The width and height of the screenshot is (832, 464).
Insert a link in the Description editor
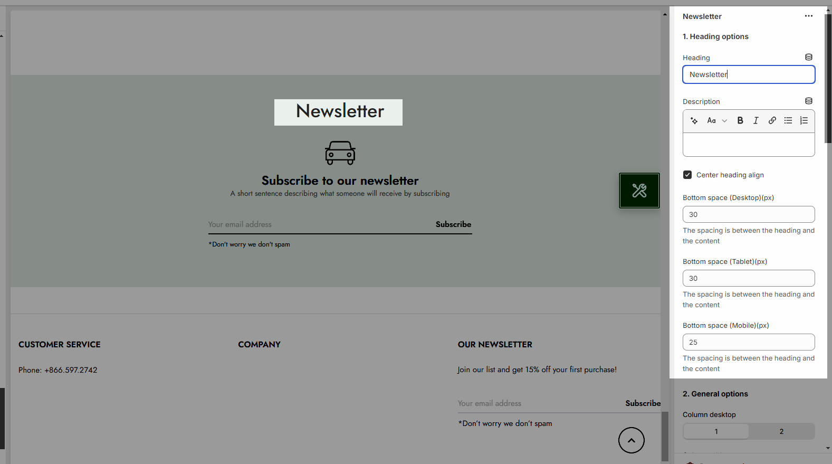[x=772, y=121]
